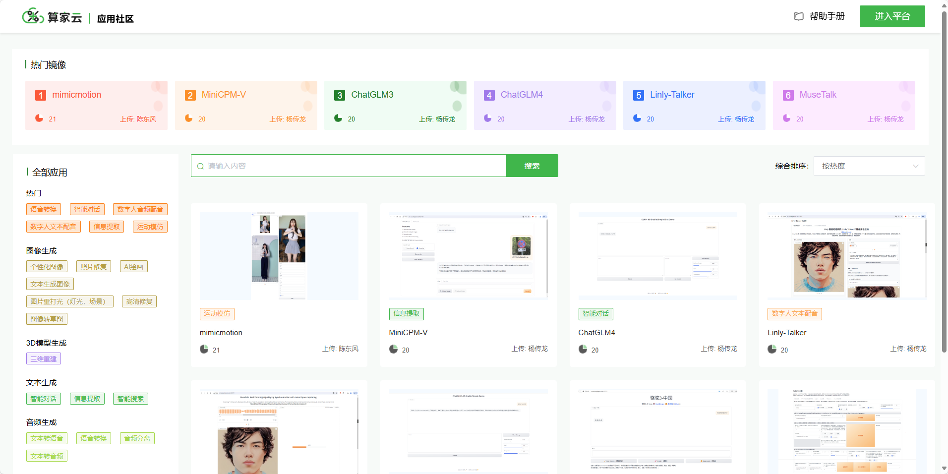Focus the 请输入内容 search field

coord(349,166)
